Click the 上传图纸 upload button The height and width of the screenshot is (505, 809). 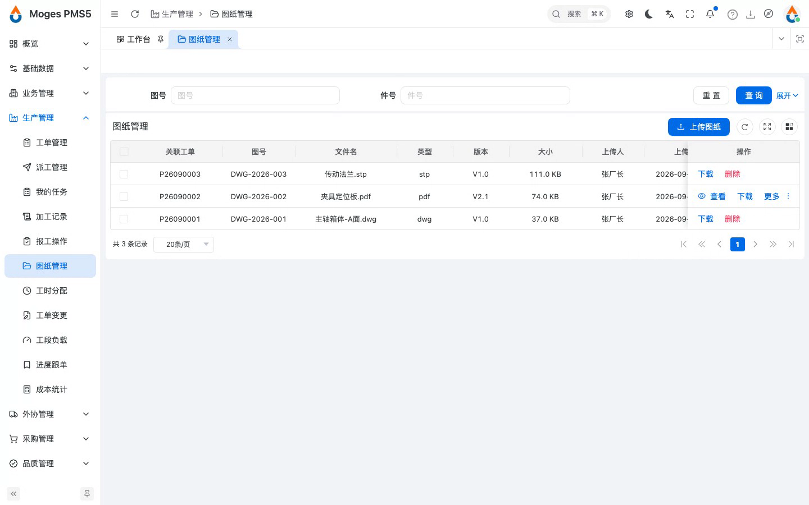click(x=699, y=127)
